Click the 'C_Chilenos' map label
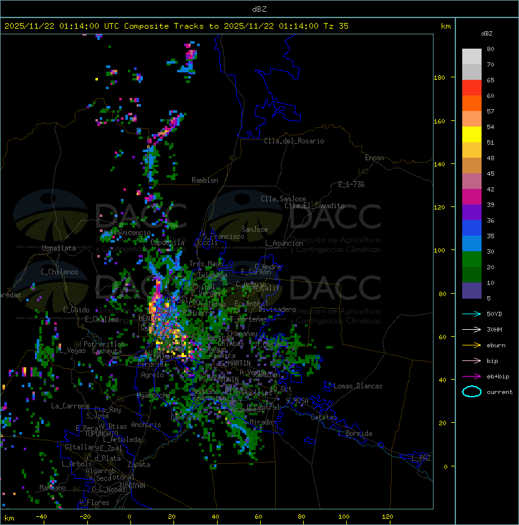The height and width of the screenshot is (525, 519). click(59, 272)
